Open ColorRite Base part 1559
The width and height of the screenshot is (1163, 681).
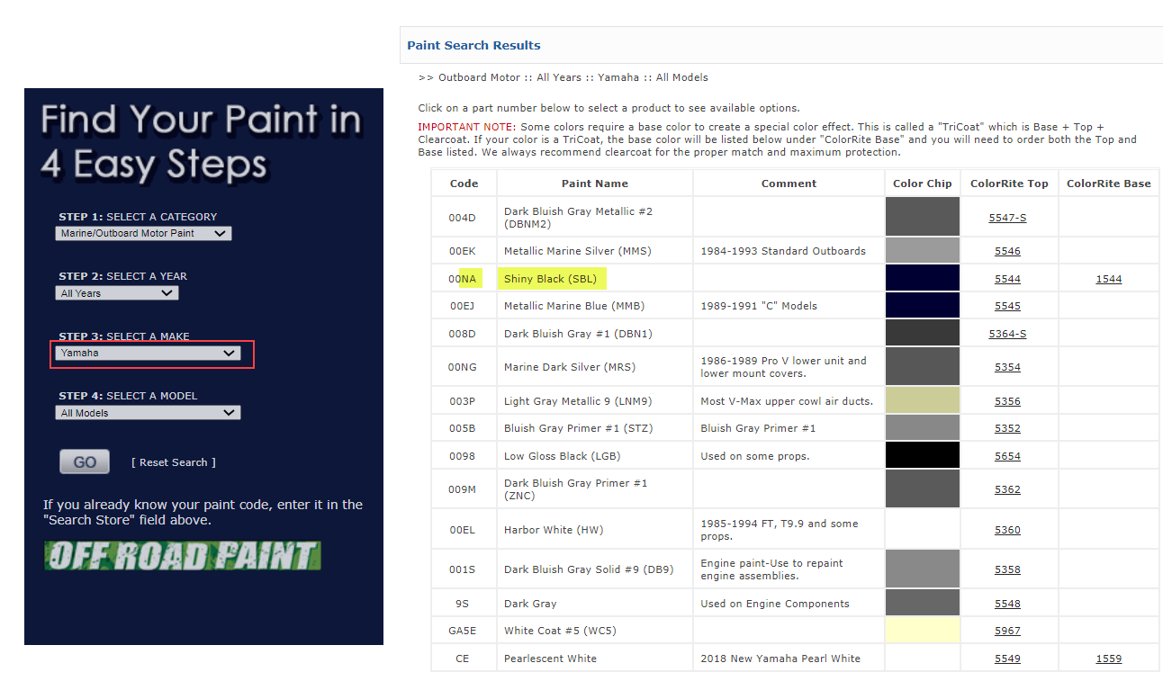click(1108, 659)
